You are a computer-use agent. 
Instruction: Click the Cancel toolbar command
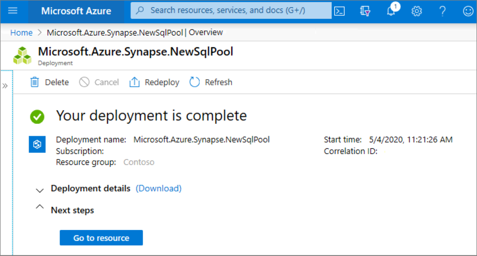point(100,82)
